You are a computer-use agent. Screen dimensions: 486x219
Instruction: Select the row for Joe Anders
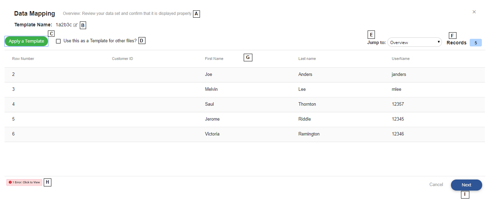click(x=243, y=74)
